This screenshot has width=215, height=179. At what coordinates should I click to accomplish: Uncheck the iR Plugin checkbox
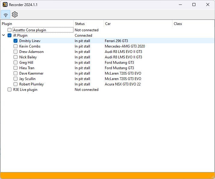[x=9, y=35]
